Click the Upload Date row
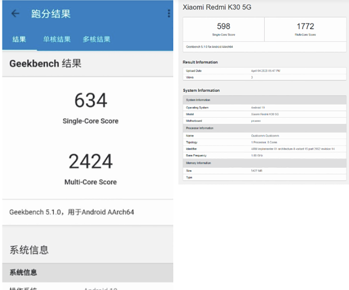 [x=264, y=71]
